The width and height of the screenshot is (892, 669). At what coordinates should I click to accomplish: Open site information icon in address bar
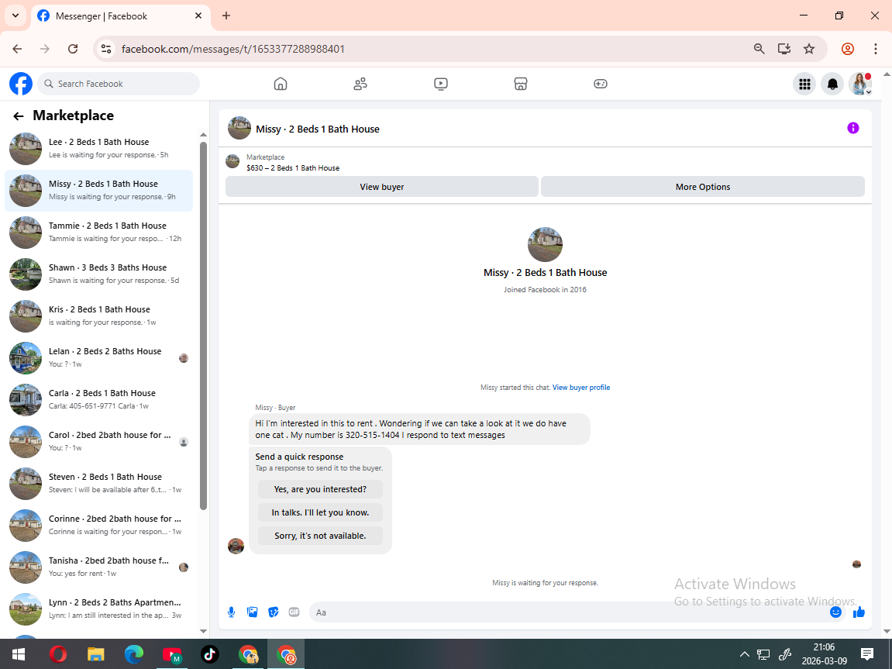tap(106, 49)
